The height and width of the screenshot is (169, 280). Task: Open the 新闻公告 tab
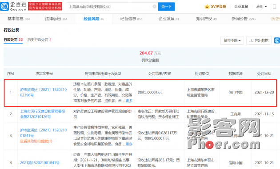coord(244,19)
